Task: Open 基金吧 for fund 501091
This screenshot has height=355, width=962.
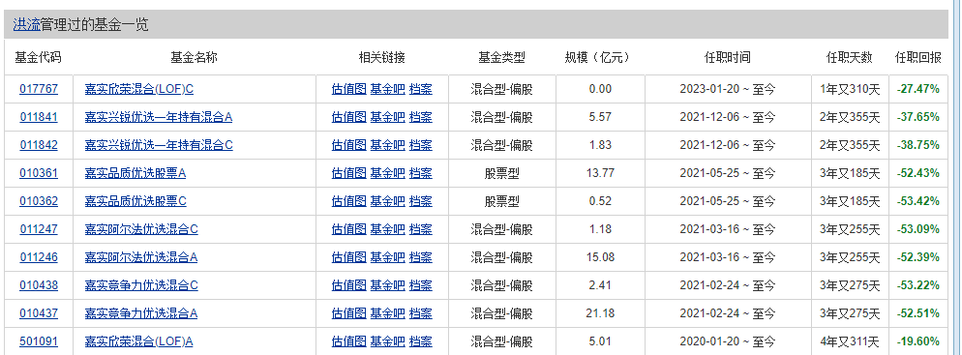Action: (x=388, y=341)
